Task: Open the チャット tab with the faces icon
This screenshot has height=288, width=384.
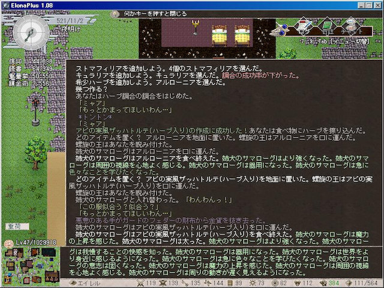Action: [x=351, y=26]
